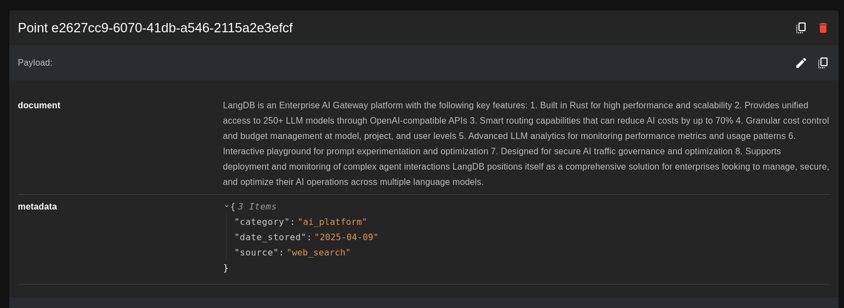Viewport: 844px width, 308px height.
Task: Click the "2025-04-09" date value
Action: tap(346, 237)
